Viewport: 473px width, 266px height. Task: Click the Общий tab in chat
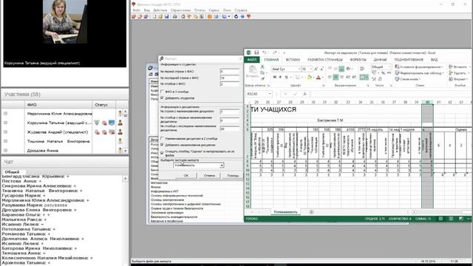click(13, 171)
